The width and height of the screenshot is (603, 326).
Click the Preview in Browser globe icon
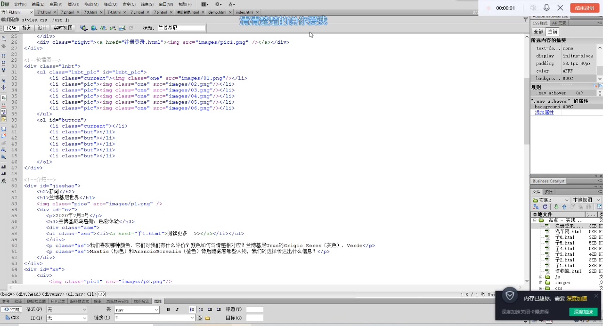coord(94,28)
